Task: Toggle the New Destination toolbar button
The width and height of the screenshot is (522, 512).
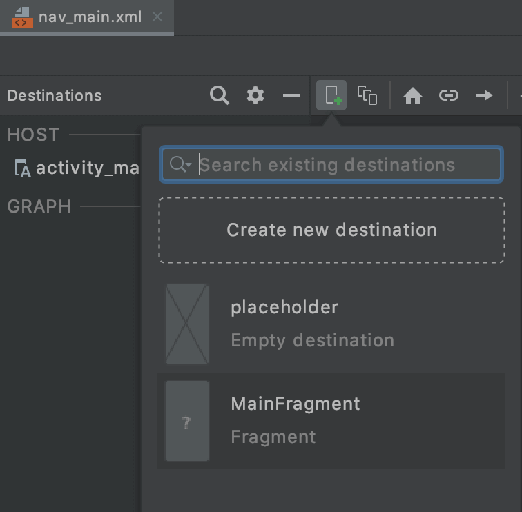Action: click(x=331, y=95)
